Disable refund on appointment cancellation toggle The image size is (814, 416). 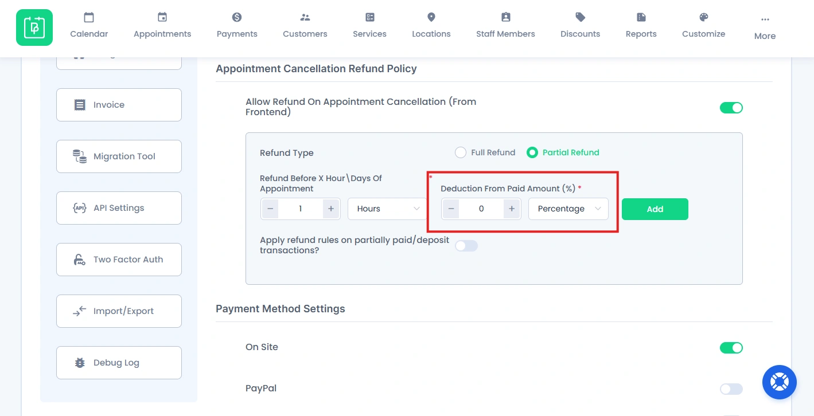pos(731,108)
